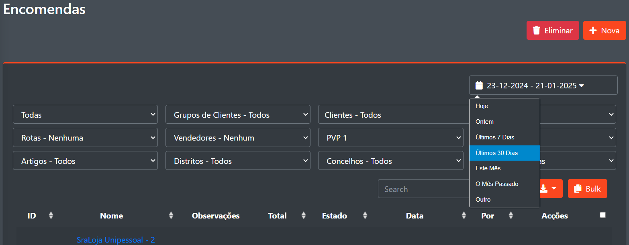Expand the Vendedores - Nenhum dropdown
This screenshot has width=629, height=245.
point(238,138)
